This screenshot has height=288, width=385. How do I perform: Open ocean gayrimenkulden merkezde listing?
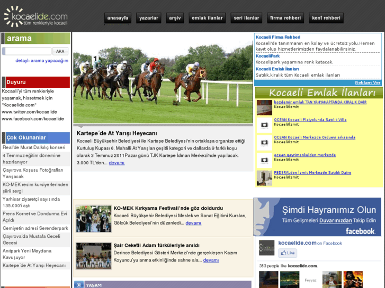pyautogui.click(x=305, y=155)
